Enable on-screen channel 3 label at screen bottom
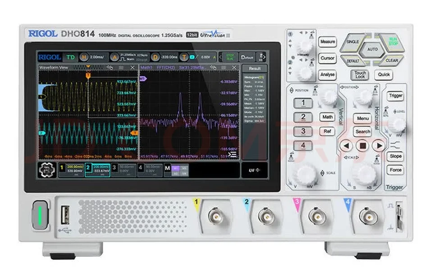This screenshot has height=278, width=426. 124,170
